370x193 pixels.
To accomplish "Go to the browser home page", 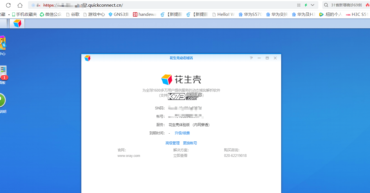I will tap(20, 5).
